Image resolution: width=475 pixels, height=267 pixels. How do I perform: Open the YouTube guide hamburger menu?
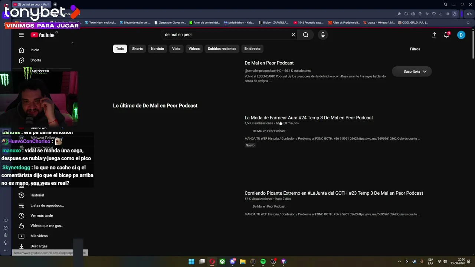[x=21, y=35]
